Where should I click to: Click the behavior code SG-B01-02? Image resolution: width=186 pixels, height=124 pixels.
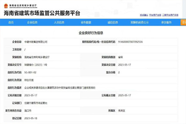(30, 72)
